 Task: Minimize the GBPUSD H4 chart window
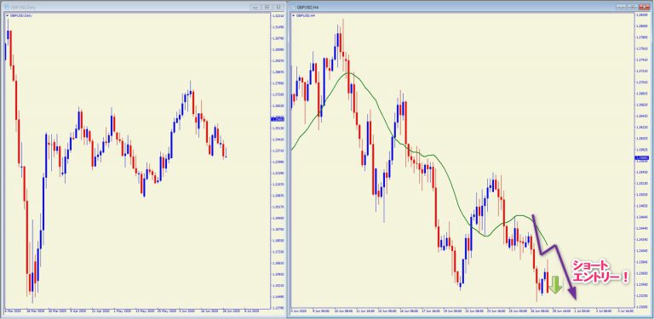622,7
